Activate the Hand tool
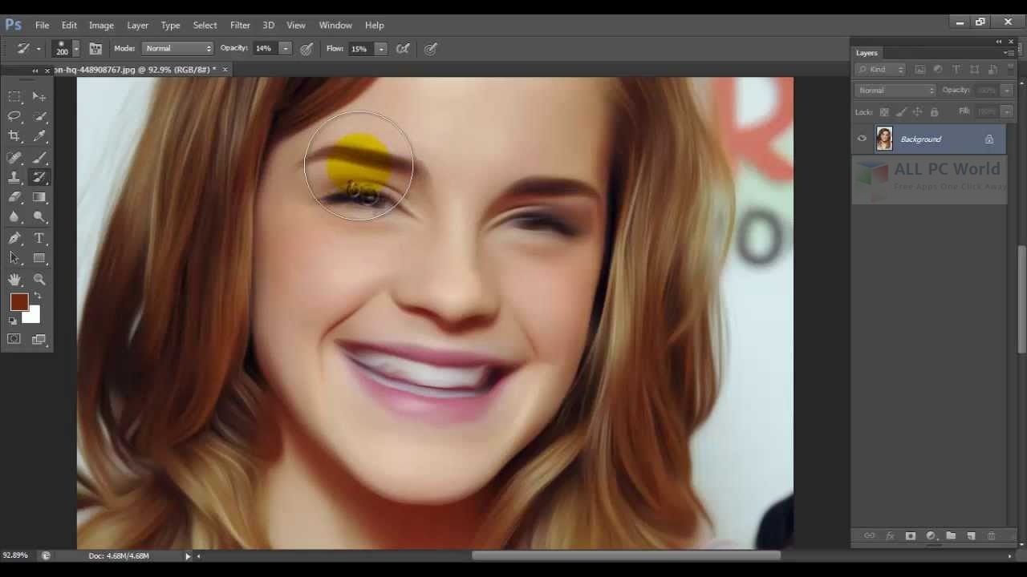Viewport: 1027px width, 577px height. click(14, 280)
